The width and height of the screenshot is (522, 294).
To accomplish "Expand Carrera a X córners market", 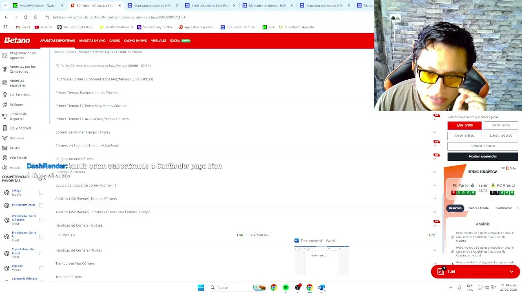I will [434, 172].
